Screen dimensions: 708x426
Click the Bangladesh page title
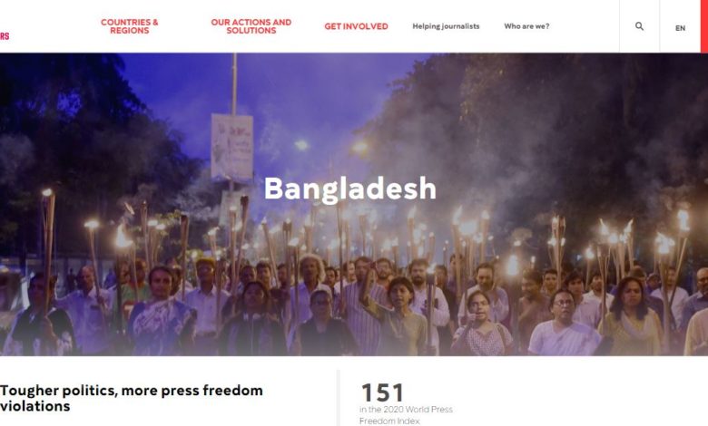350,189
